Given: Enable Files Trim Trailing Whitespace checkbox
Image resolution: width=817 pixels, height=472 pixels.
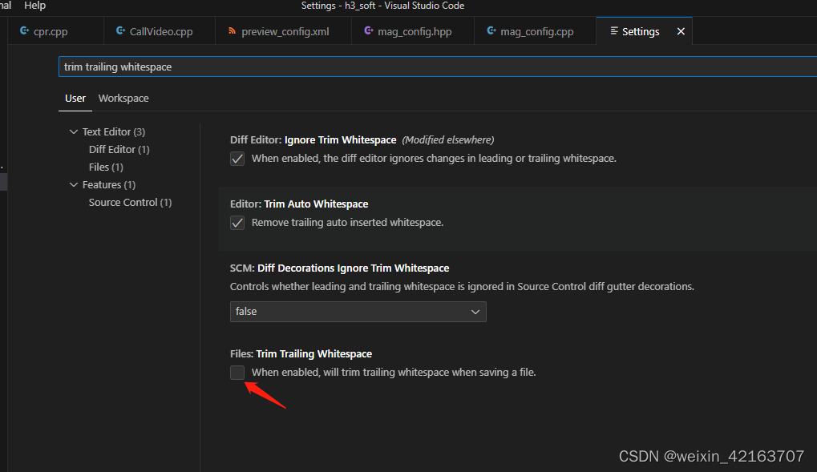Looking at the screenshot, I should 237,373.
